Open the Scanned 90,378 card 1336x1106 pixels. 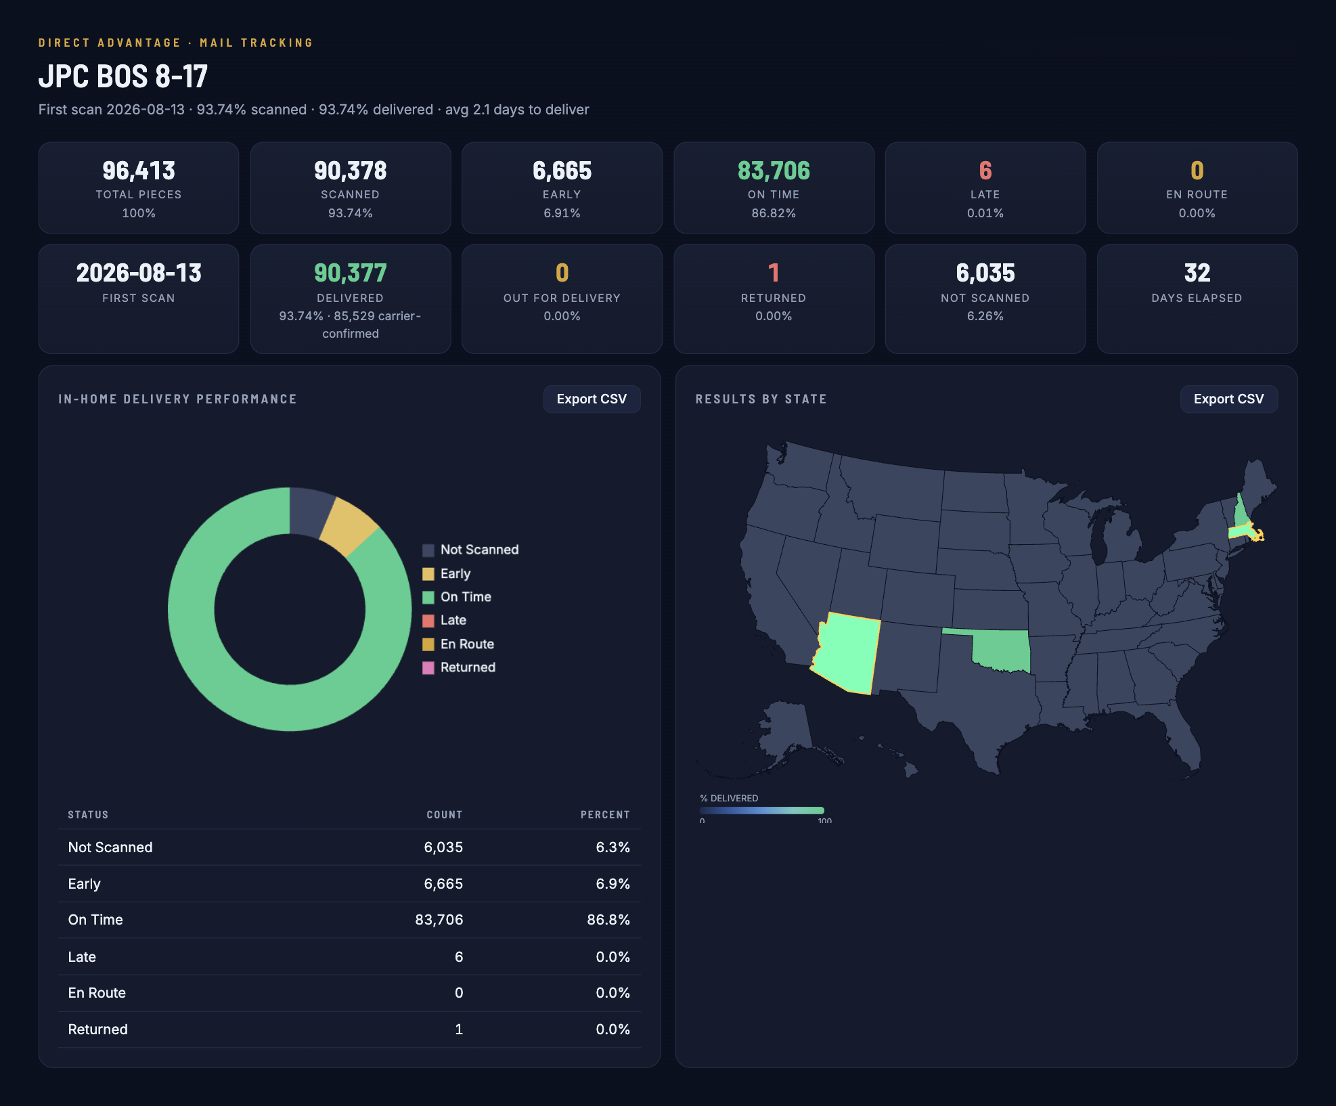click(x=351, y=187)
